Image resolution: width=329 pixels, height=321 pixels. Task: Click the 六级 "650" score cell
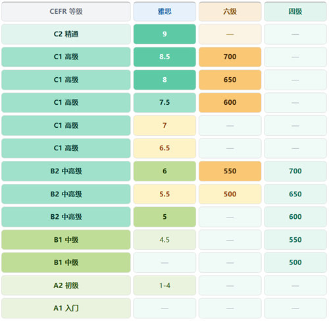230,80
